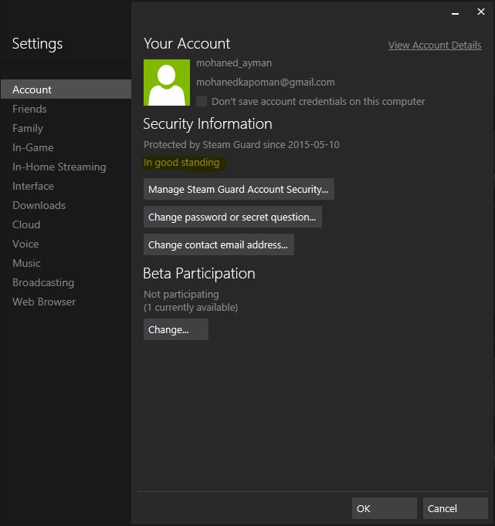Click Change button under Beta Participation

175,329
